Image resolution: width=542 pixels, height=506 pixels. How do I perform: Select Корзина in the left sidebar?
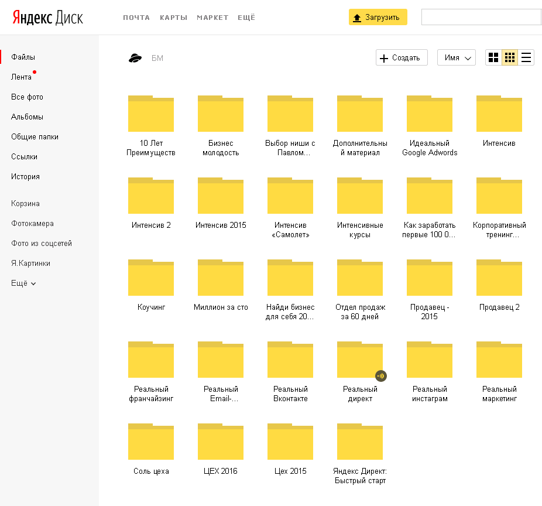[25, 204]
